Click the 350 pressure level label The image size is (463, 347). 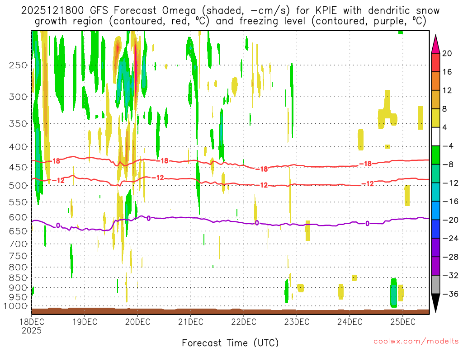coord(18,124)
